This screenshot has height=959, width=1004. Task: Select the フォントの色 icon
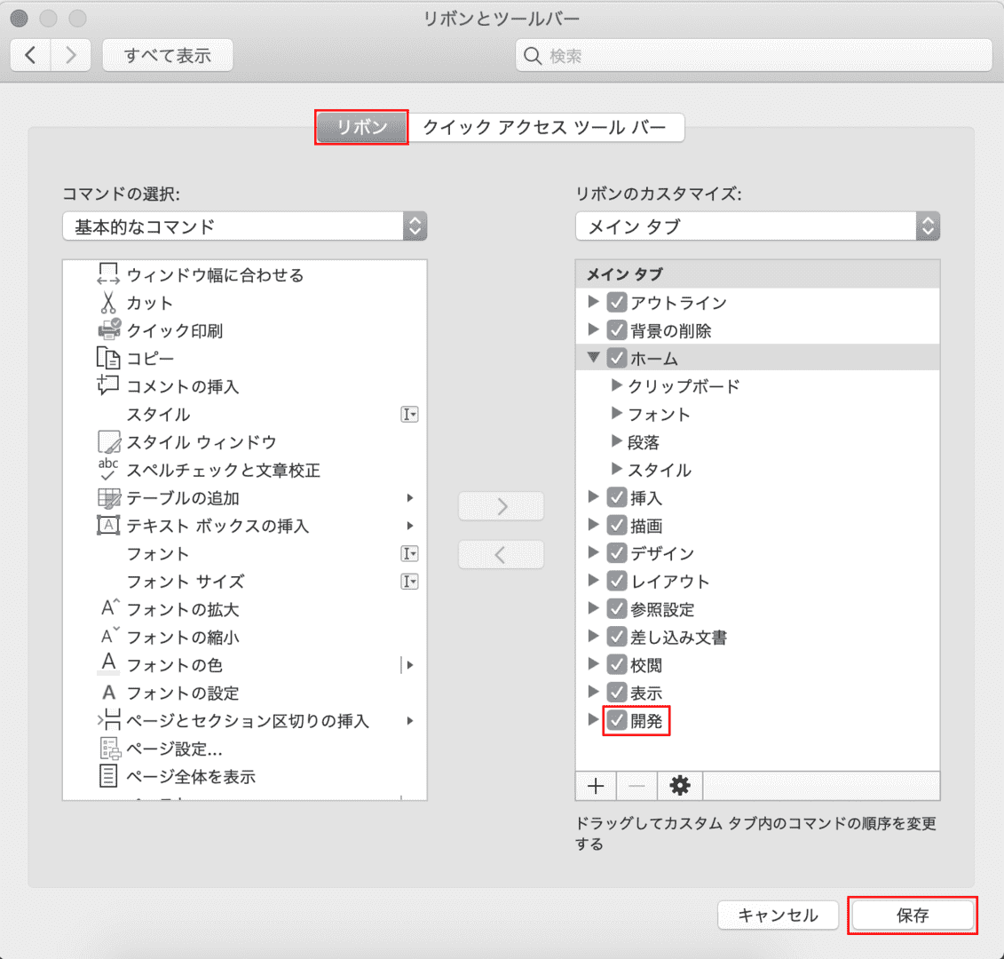tap(108, 664)
